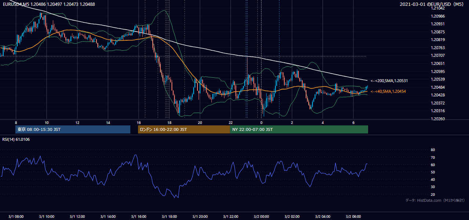The width and height of the screenshot is (469, 220).
Task: Click the 1.20595 price axis label
Action: [438, 71]
